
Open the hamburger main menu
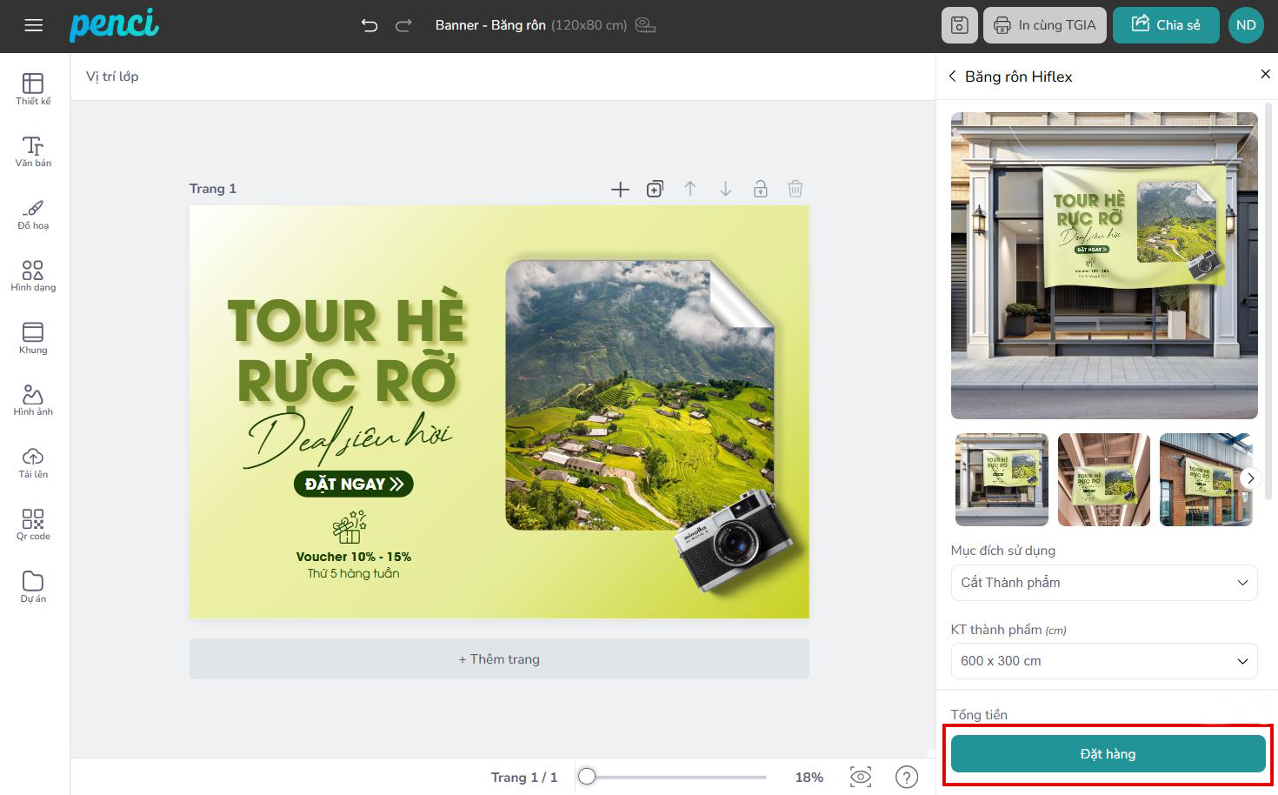(34, 25)
